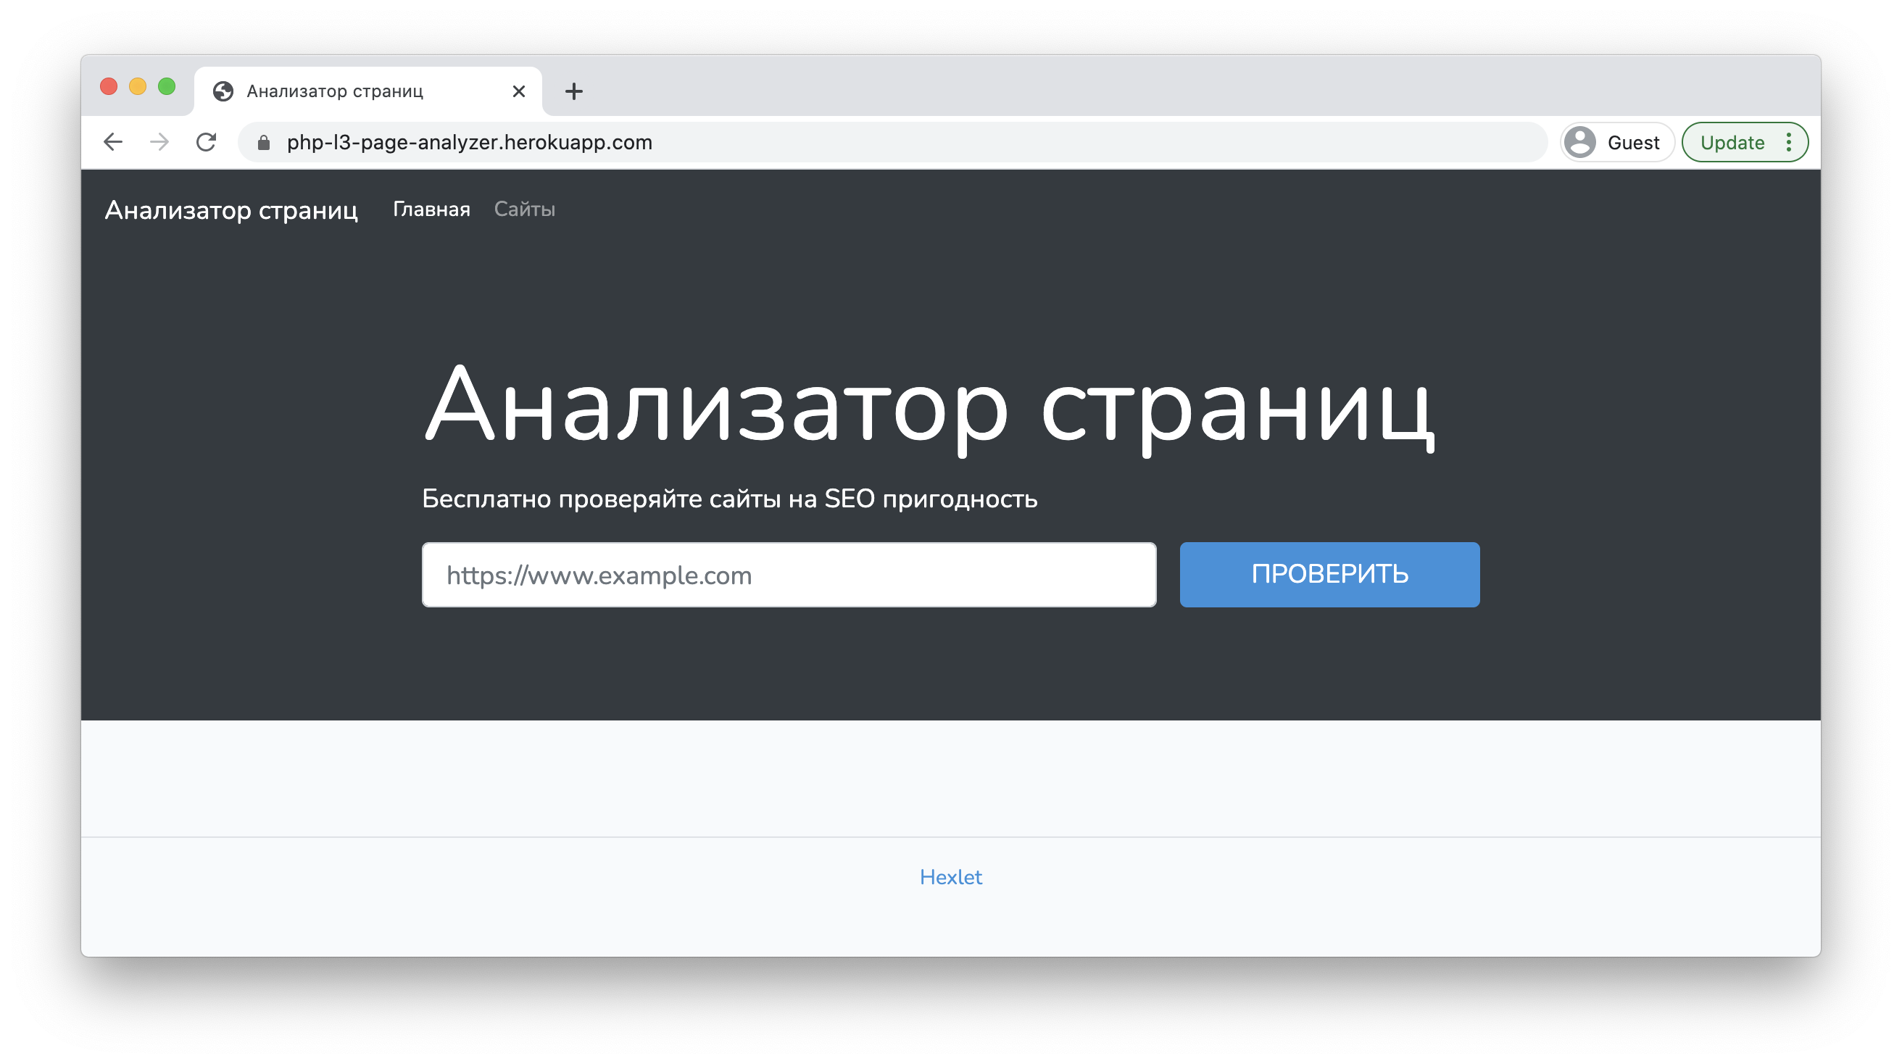Open the Hexlet footer link
The height and width of the screenshot is (1064, 1902).
(x=950, y=877)
